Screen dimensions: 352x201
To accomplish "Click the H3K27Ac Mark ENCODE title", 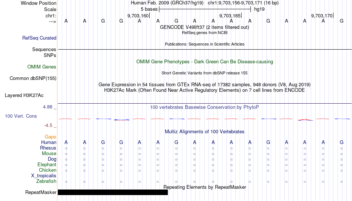I will pyautogui.click(x=205, y=90).
